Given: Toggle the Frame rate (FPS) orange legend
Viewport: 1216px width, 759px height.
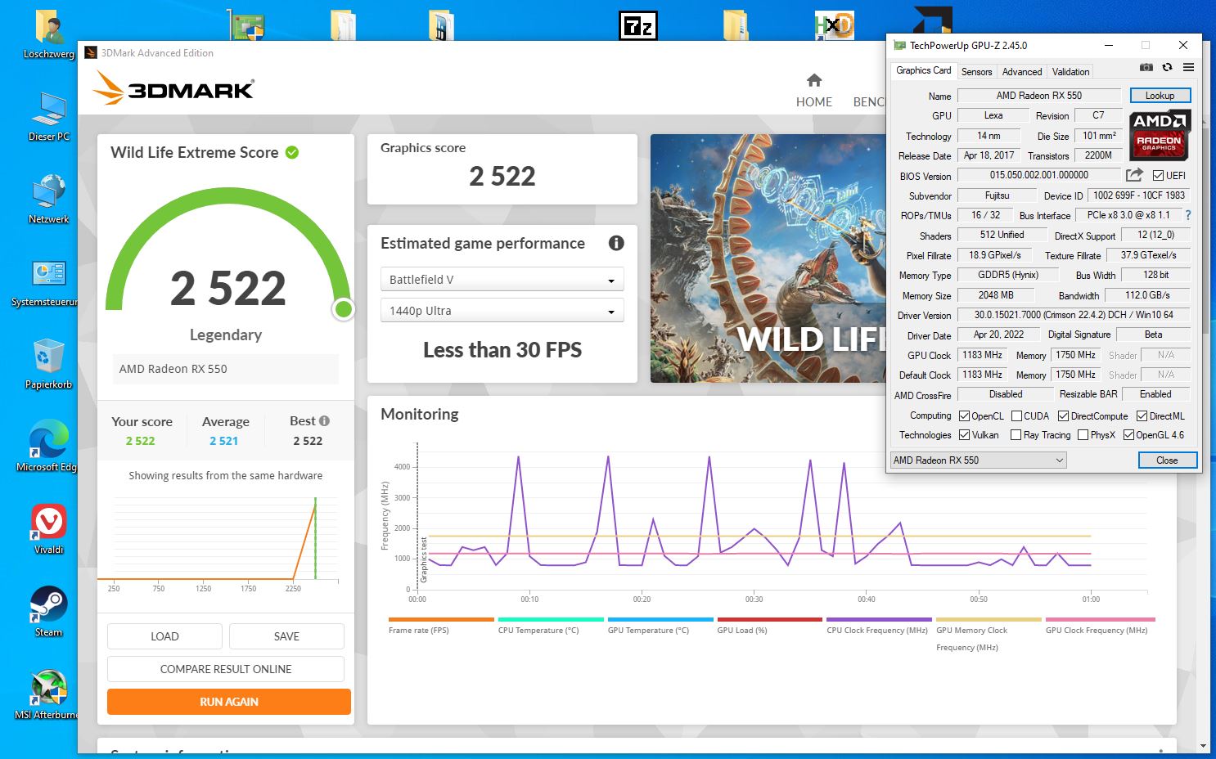Looking at the screenshot, I should tap(441, 626).
